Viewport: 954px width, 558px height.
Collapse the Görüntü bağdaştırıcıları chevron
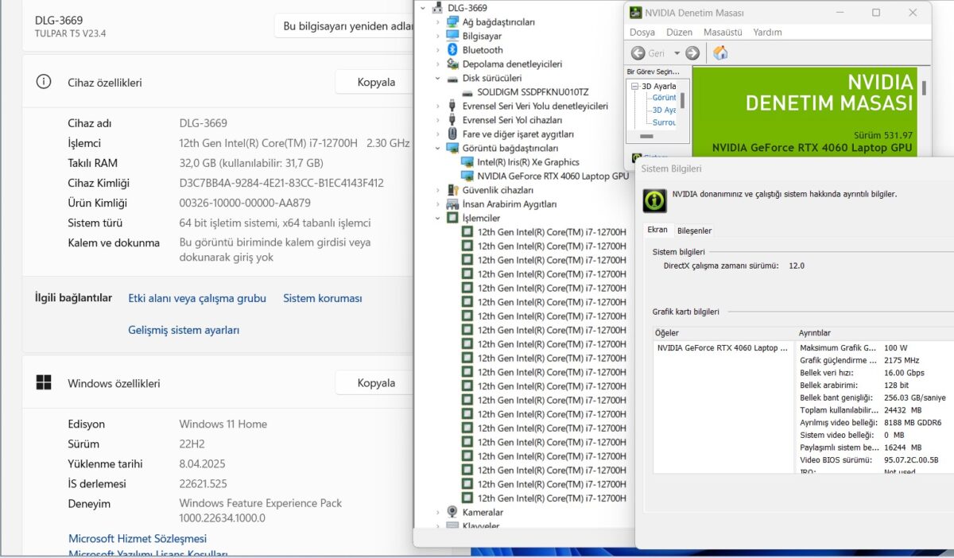[437, 149]
